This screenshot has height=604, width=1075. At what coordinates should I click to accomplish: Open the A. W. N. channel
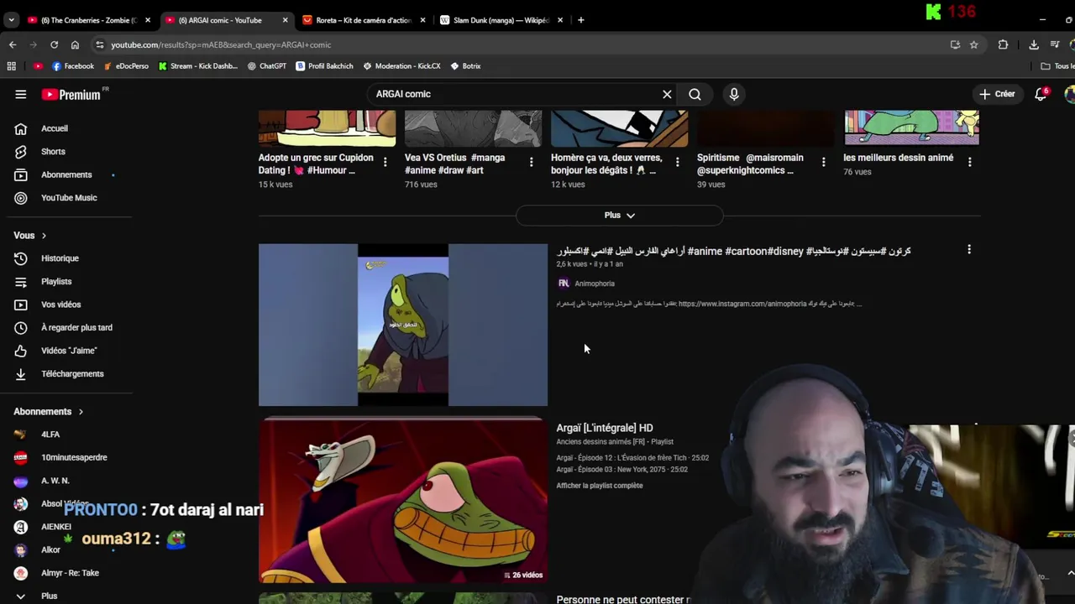(x=55, y=481)
